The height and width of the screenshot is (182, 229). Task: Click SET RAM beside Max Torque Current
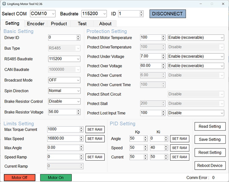click(95, 129)
